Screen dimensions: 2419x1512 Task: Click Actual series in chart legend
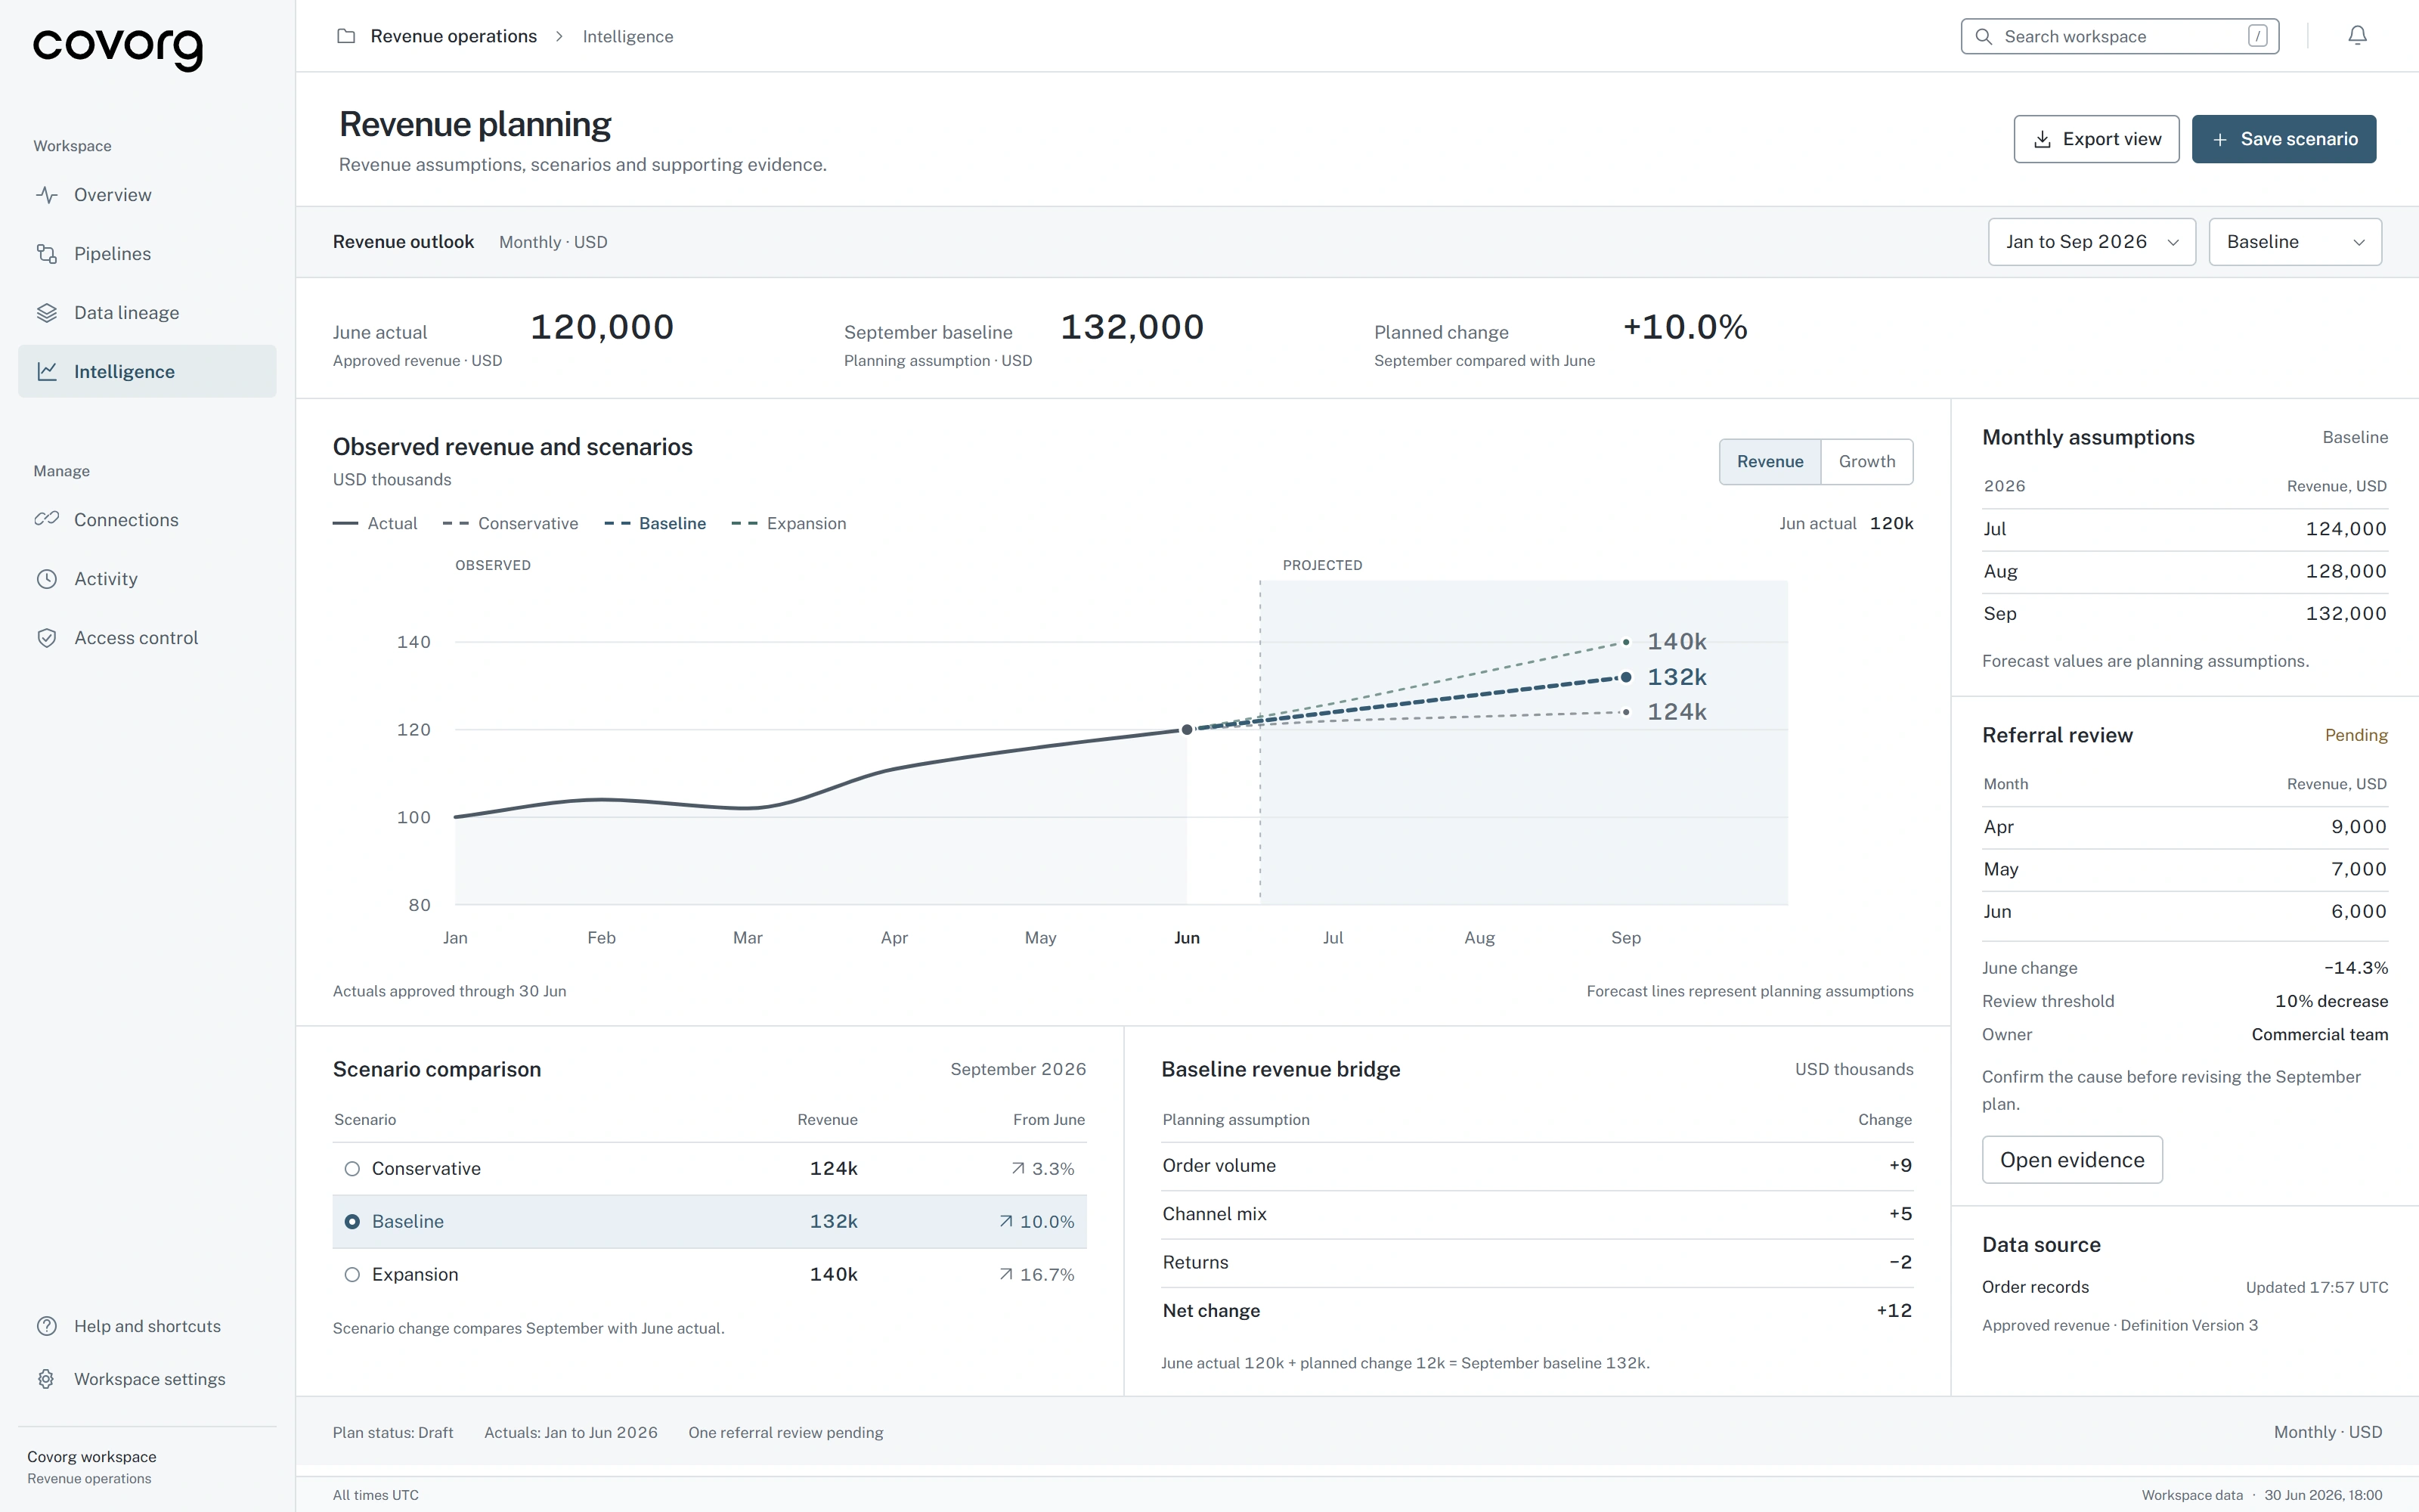[375, 524]
